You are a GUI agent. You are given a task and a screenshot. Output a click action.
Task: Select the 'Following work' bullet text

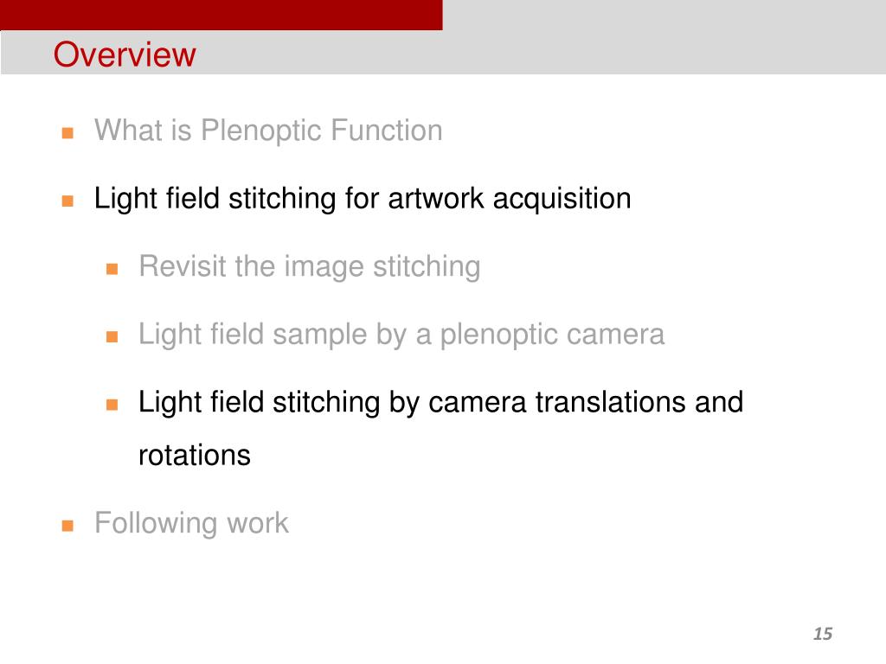click(191, 523)
